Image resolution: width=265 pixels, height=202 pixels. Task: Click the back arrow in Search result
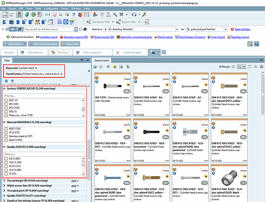click(95, 67)
